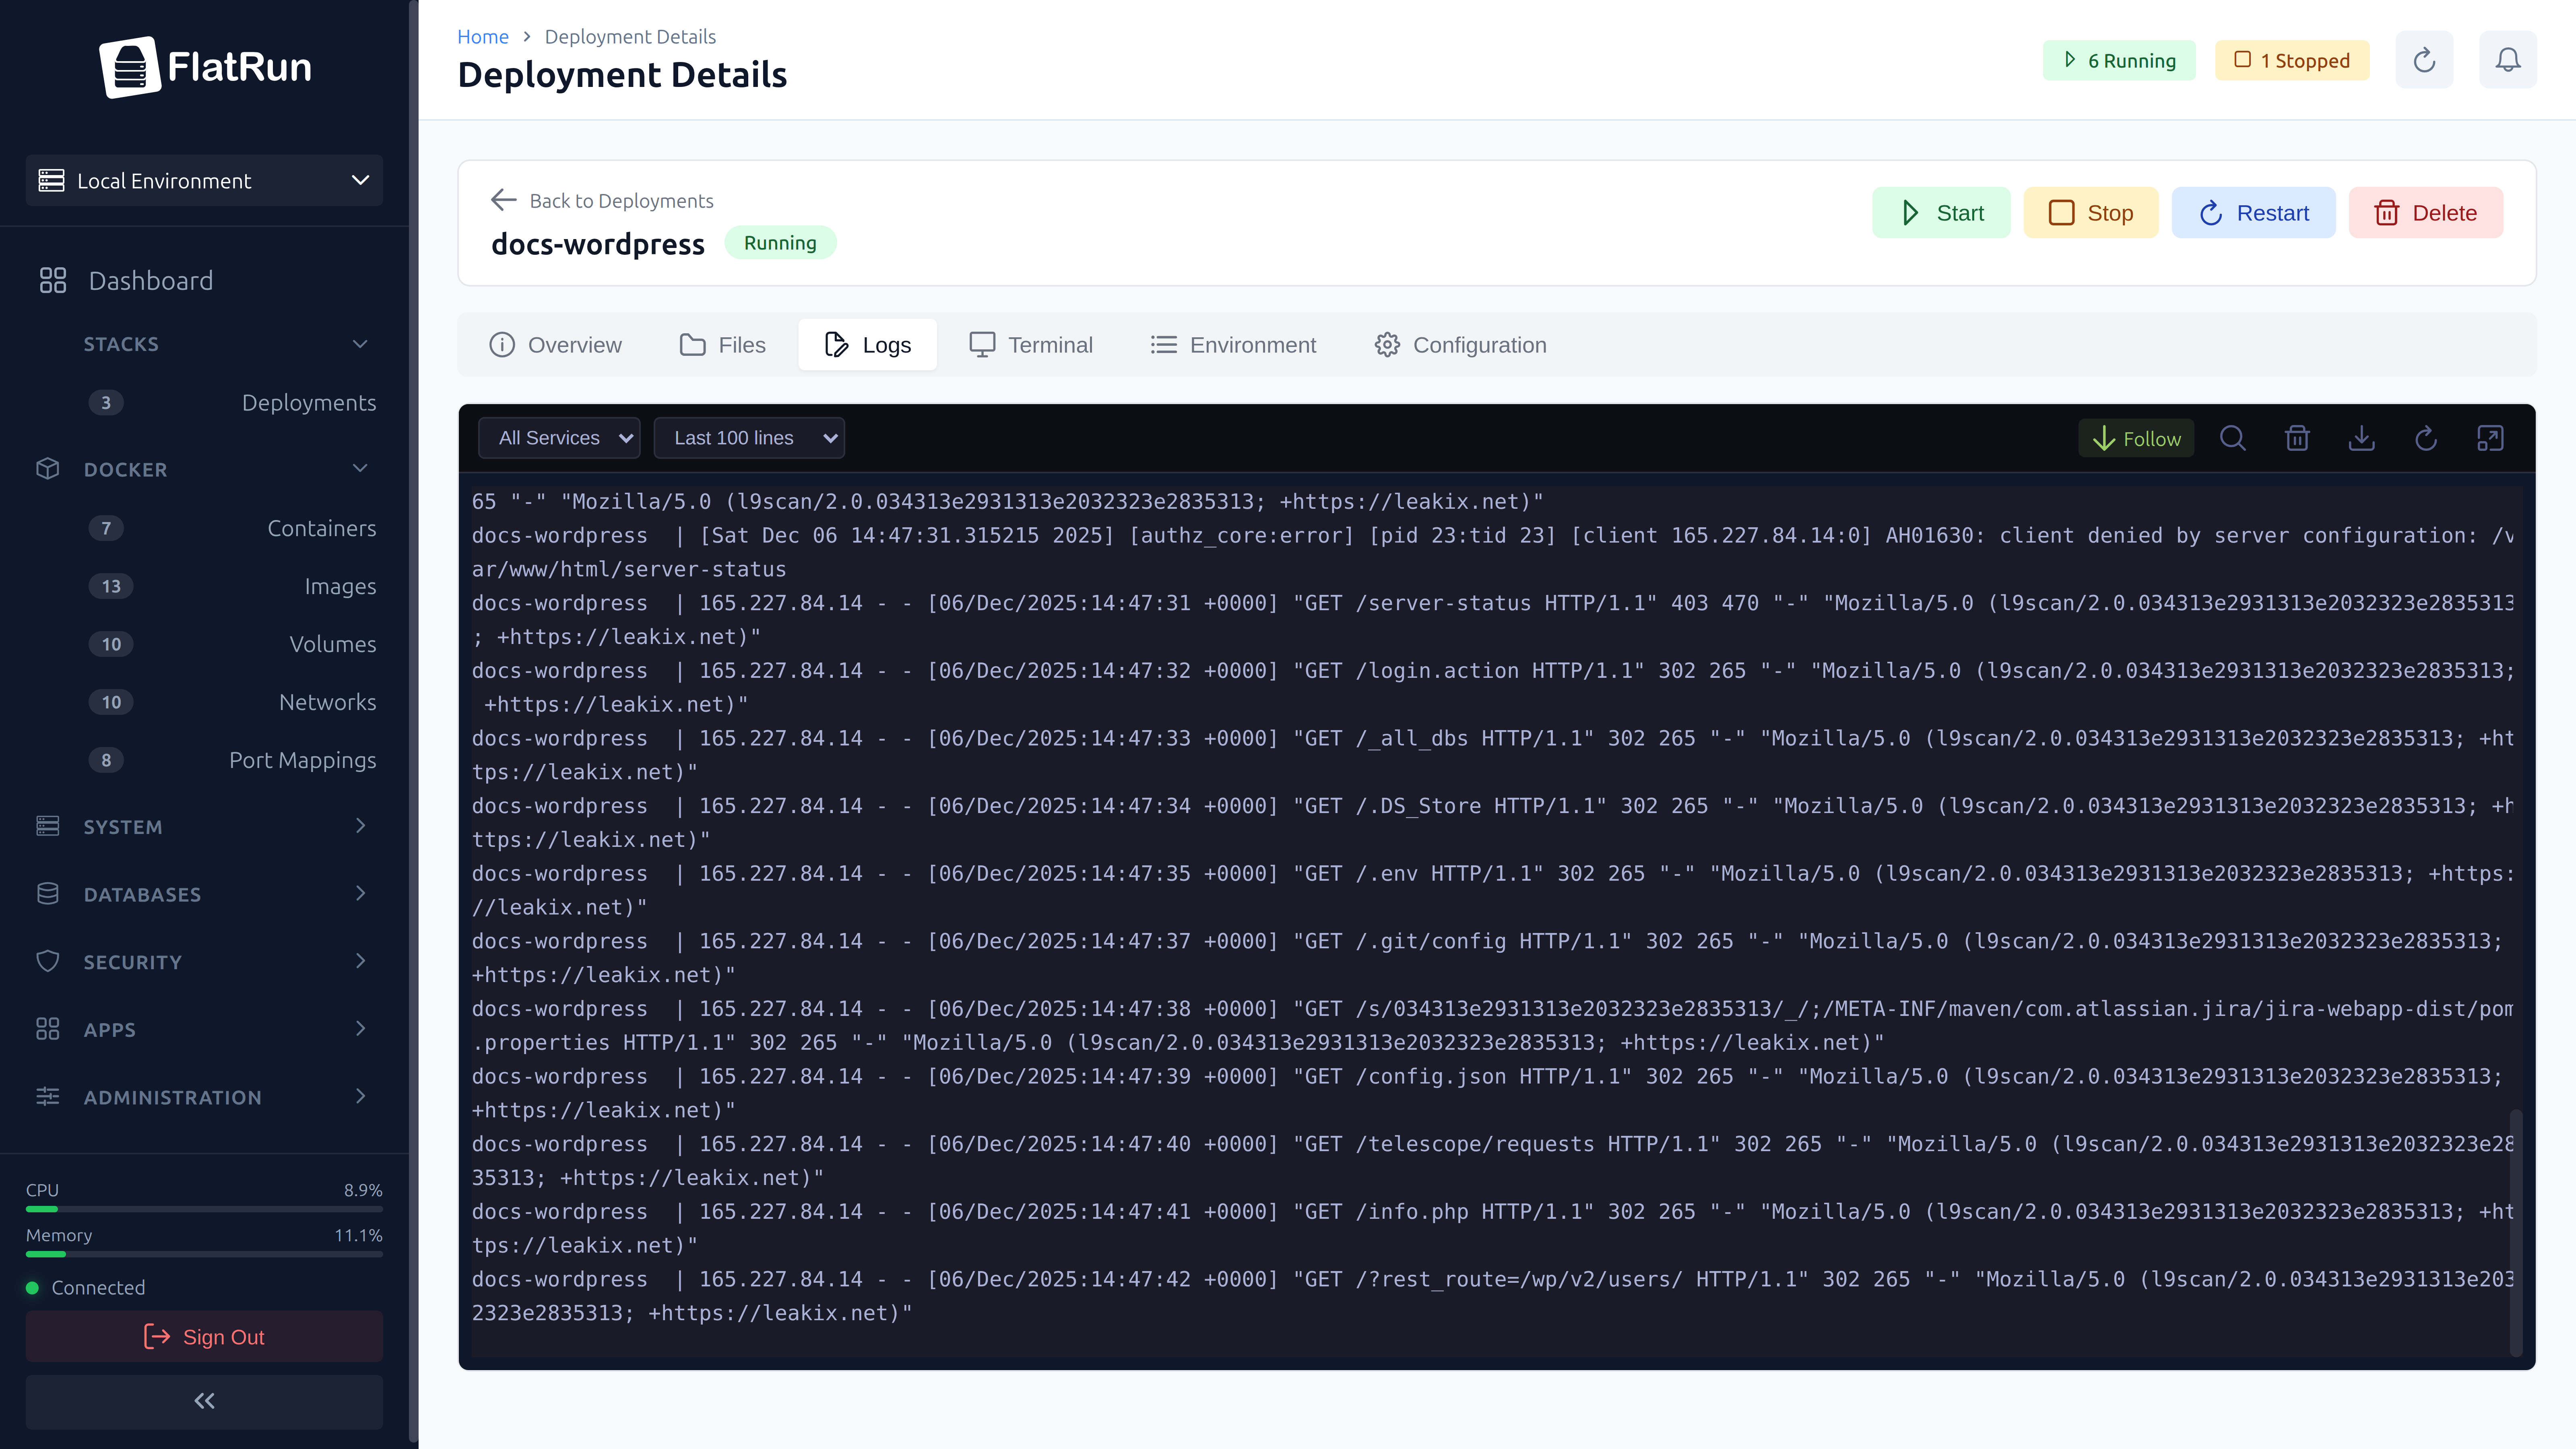Switch to the Terminal tab

click(1031, 344)
